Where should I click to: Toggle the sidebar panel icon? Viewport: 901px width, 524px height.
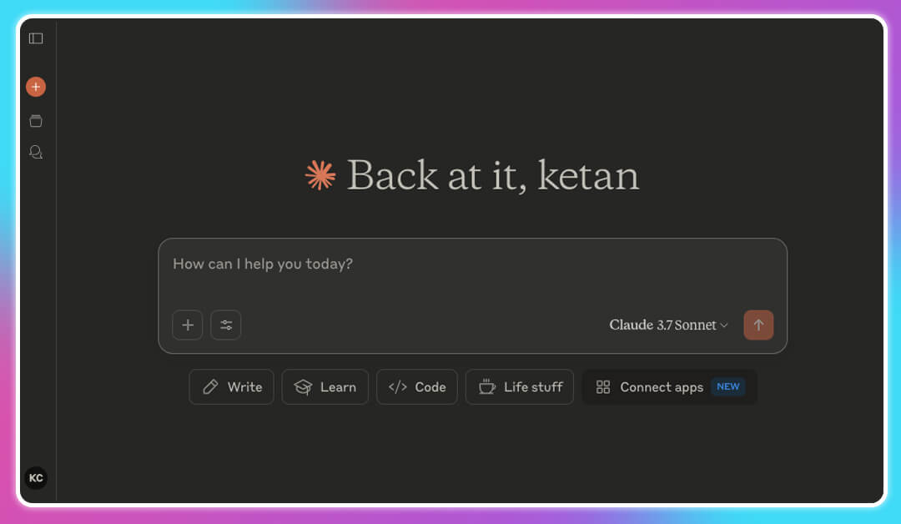click(x=36, y=38)
